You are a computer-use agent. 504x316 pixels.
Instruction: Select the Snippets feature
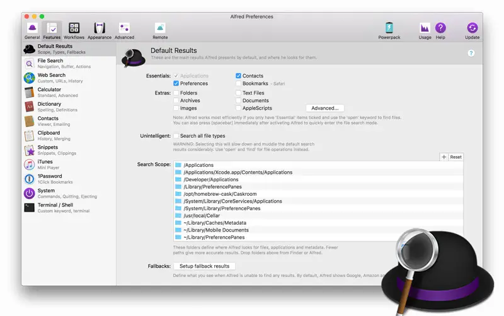pyautogui.click(x=69, y=150)
